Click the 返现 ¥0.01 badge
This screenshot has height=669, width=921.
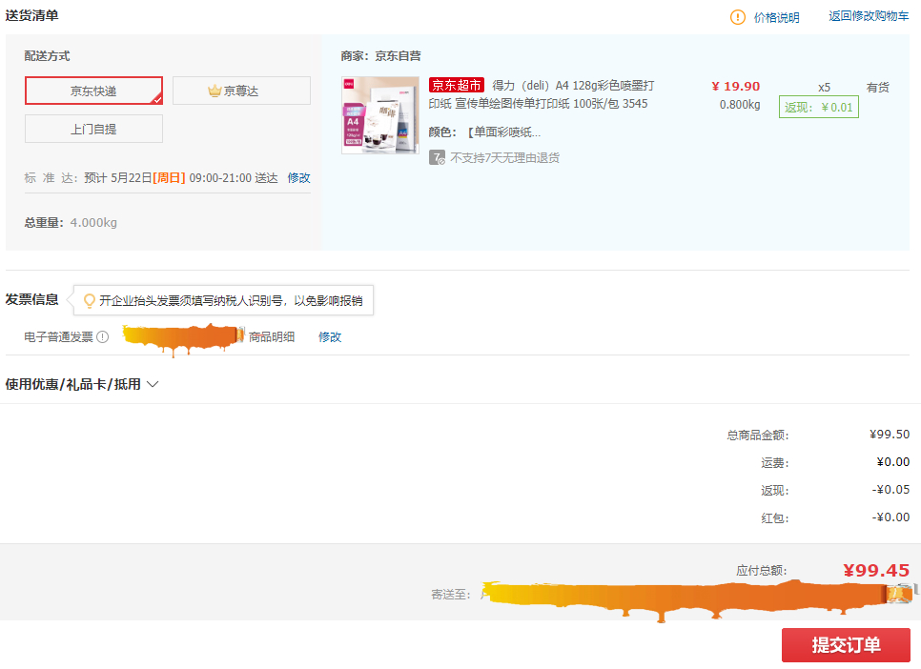(818, 108)
